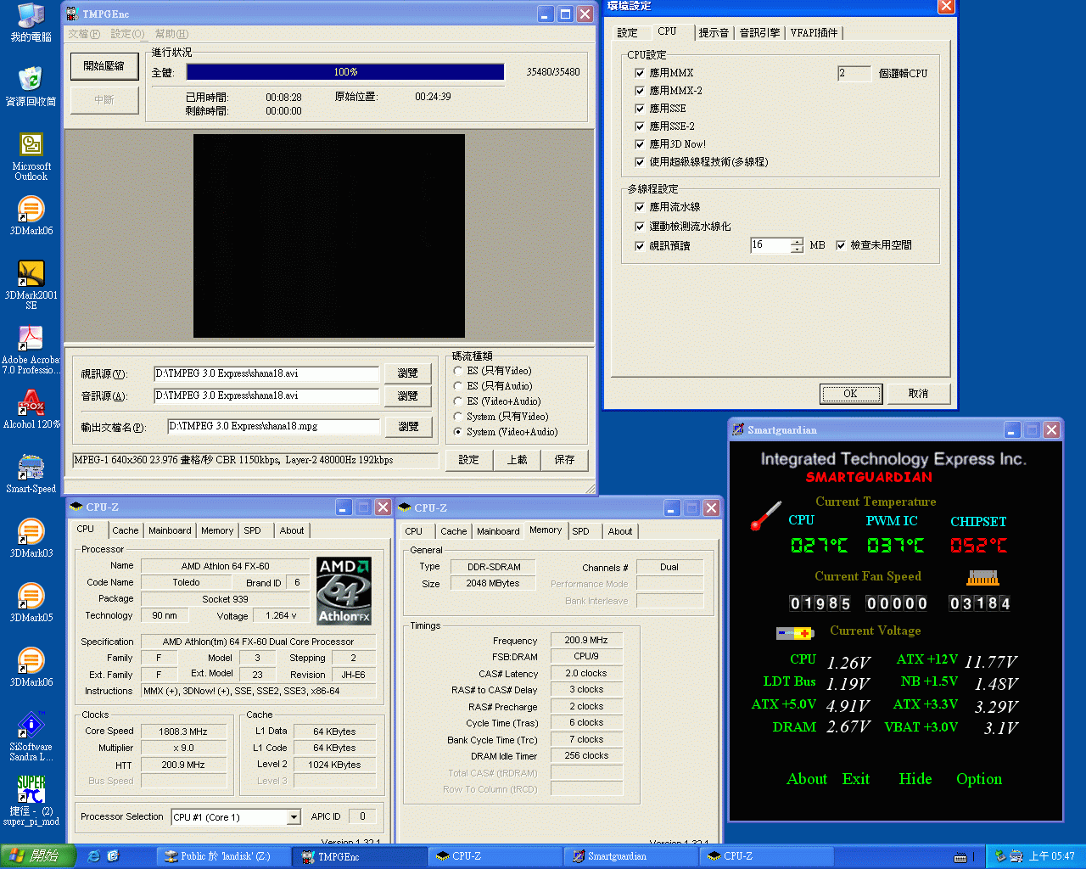Select the SiSoftware Sandra desktop icon
The width and height of the screenshot is (1086, 869).
(x=31, y=737)
